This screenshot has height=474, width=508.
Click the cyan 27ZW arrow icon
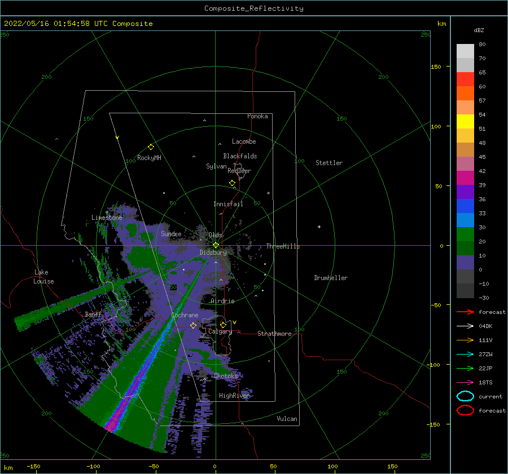click(x=465, y=355)
